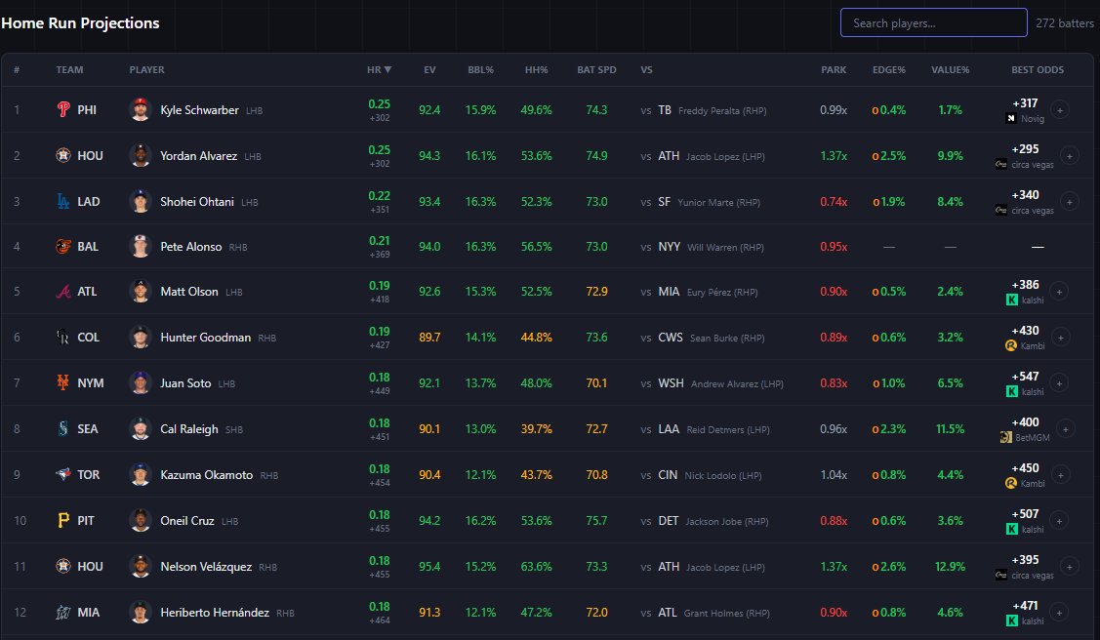Click Astros logo in Nelson Velázquez row
Screen dimensions: 1100x640
point(63,567)
